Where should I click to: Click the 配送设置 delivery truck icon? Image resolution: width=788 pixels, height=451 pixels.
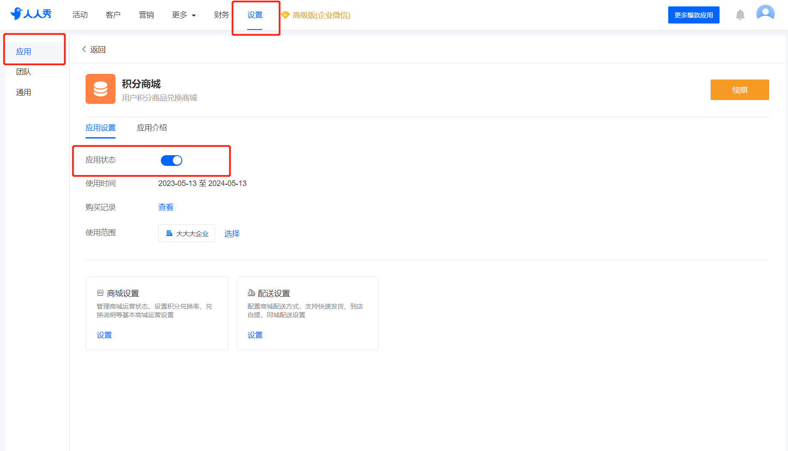pos(251,293)
